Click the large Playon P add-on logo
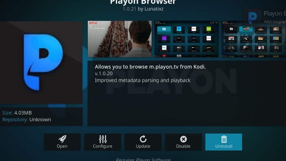 point(41,62)
